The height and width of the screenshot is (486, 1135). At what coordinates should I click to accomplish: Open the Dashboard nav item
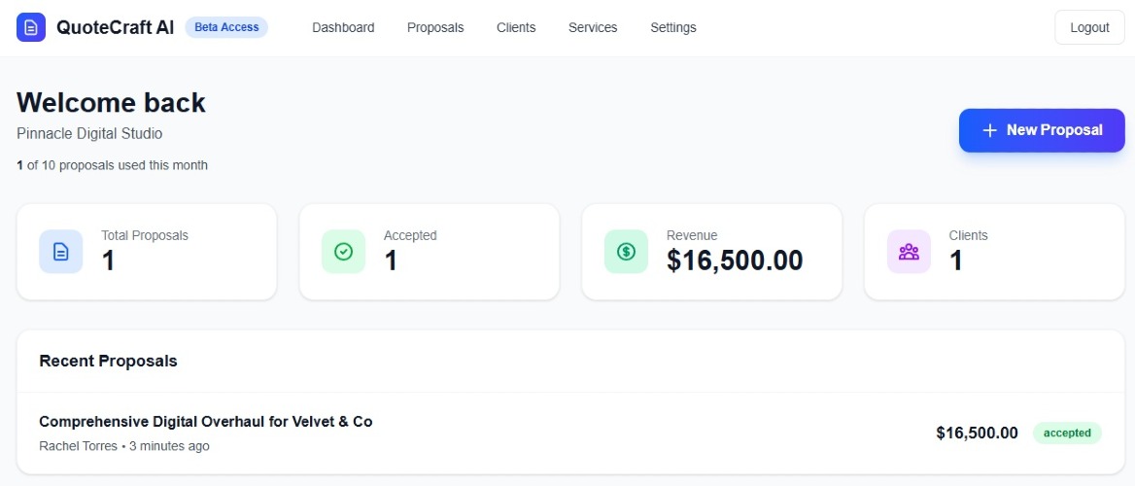point(343,27)
